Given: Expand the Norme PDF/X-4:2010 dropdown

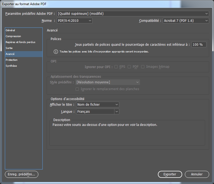Looking at the screenshot, I should coord(74,21).
